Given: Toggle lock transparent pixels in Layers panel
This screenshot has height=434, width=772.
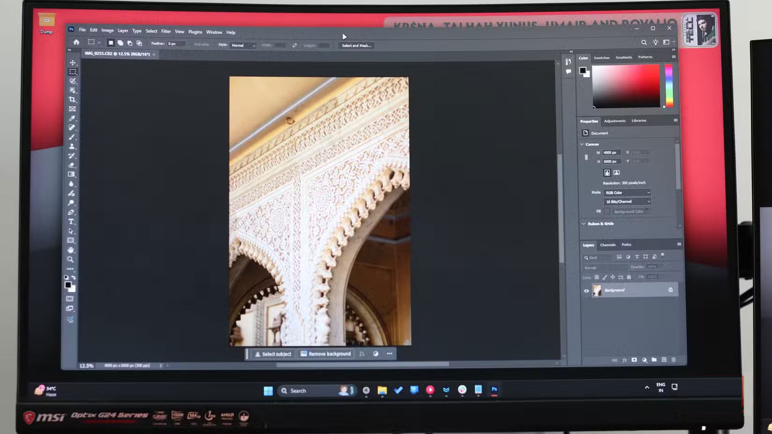Looking at the screenshot, I should coord(597,277).
